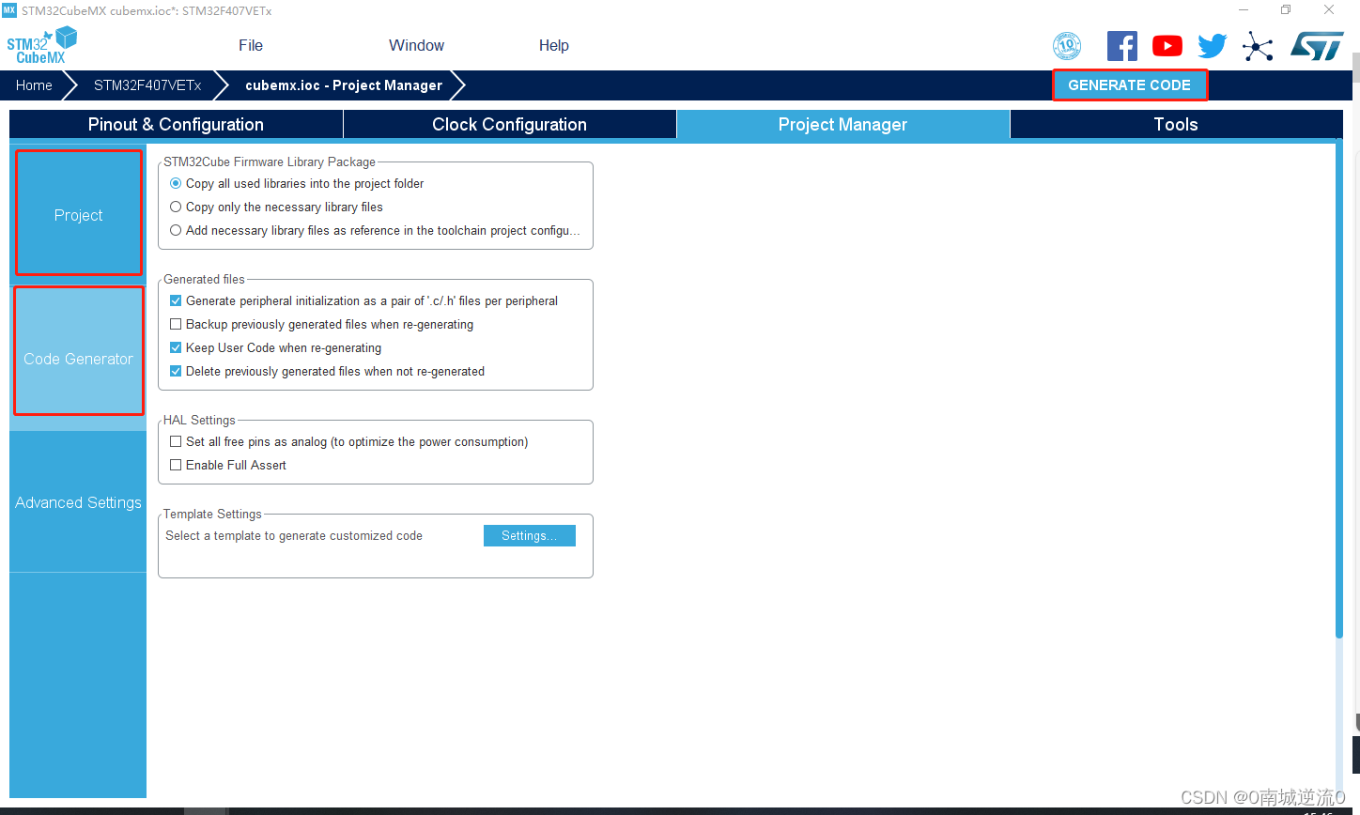This screenshot has width=1360, height=815.
Task: Click the GENERATE CODE button
Action: click(x=1129, y=85)
